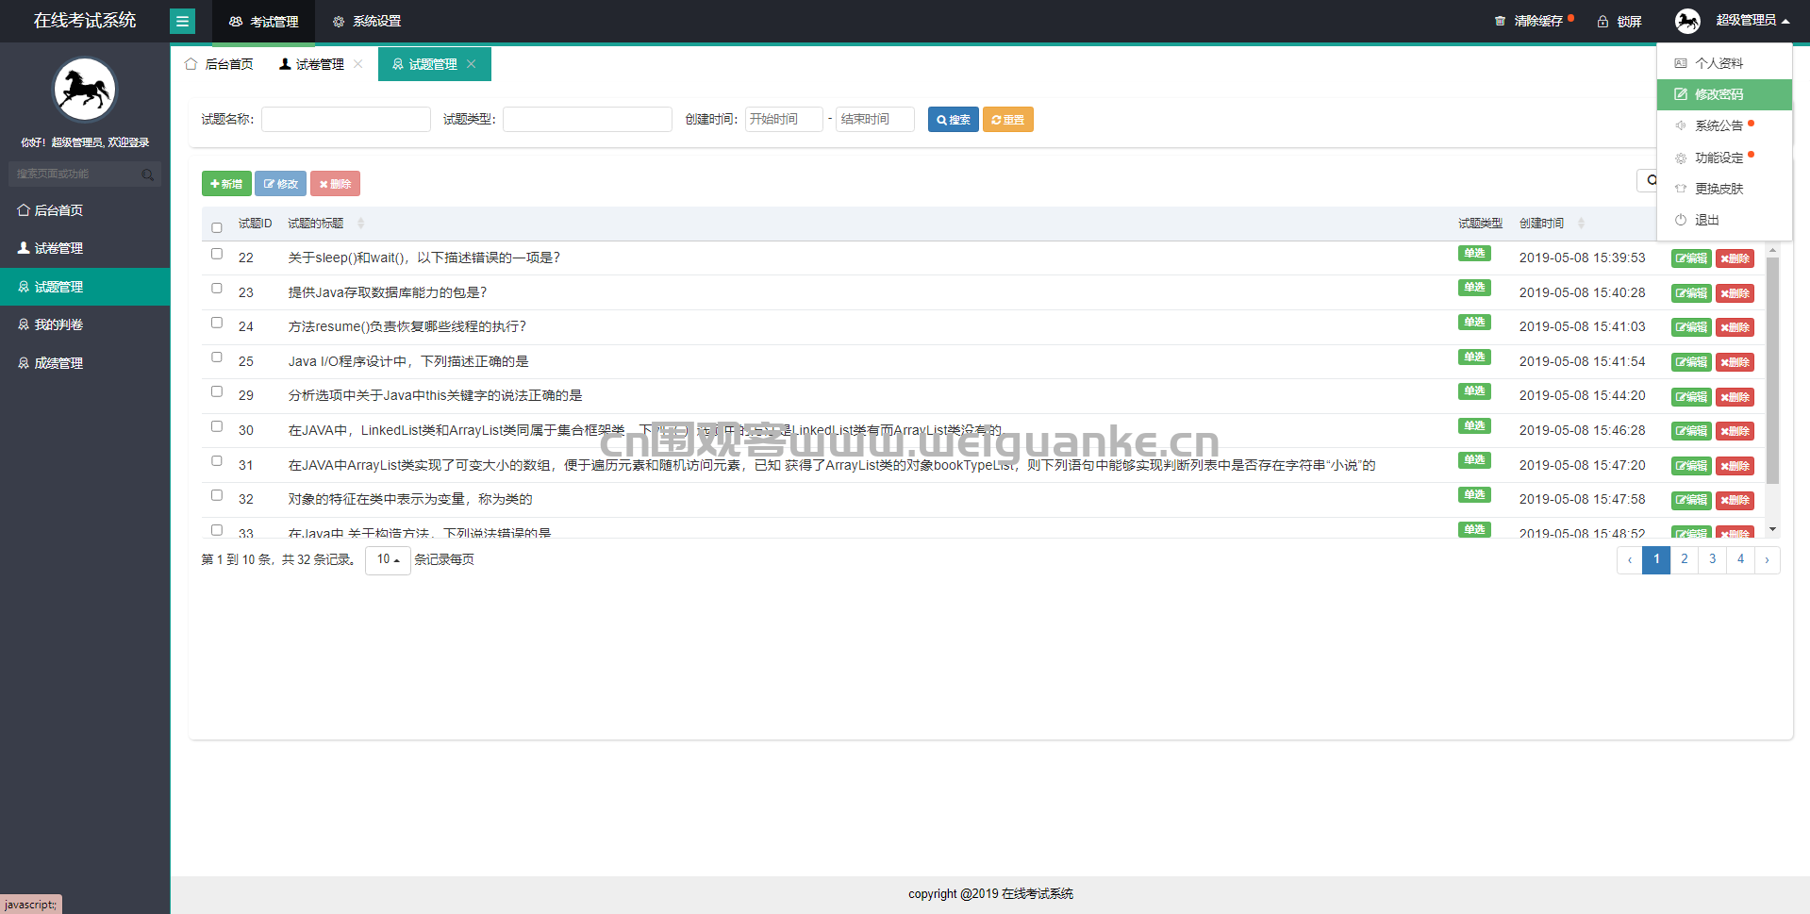The height and width of the screenshot is (914, 1810).
Task: Open 试题管理 in the sidebar
Action: point(85,287)
